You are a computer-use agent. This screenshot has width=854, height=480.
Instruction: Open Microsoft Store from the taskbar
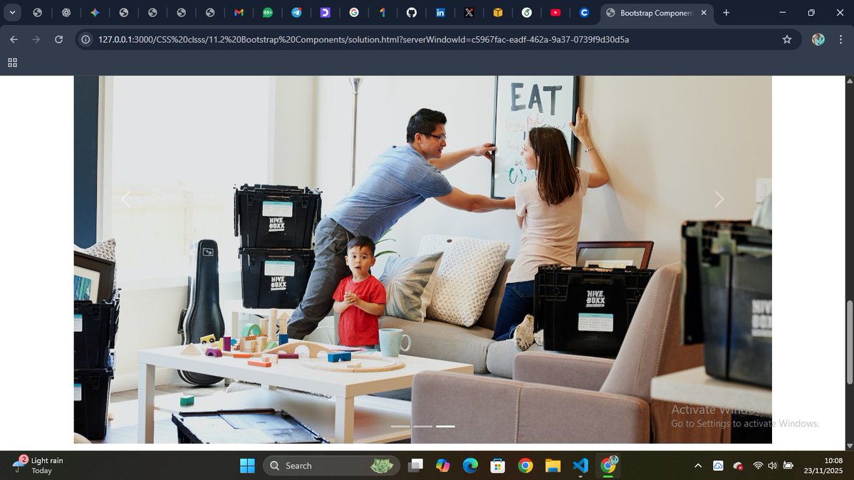[498, 465]
